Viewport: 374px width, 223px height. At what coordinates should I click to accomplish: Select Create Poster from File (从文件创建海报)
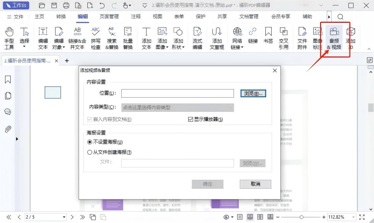pos(90,152)
